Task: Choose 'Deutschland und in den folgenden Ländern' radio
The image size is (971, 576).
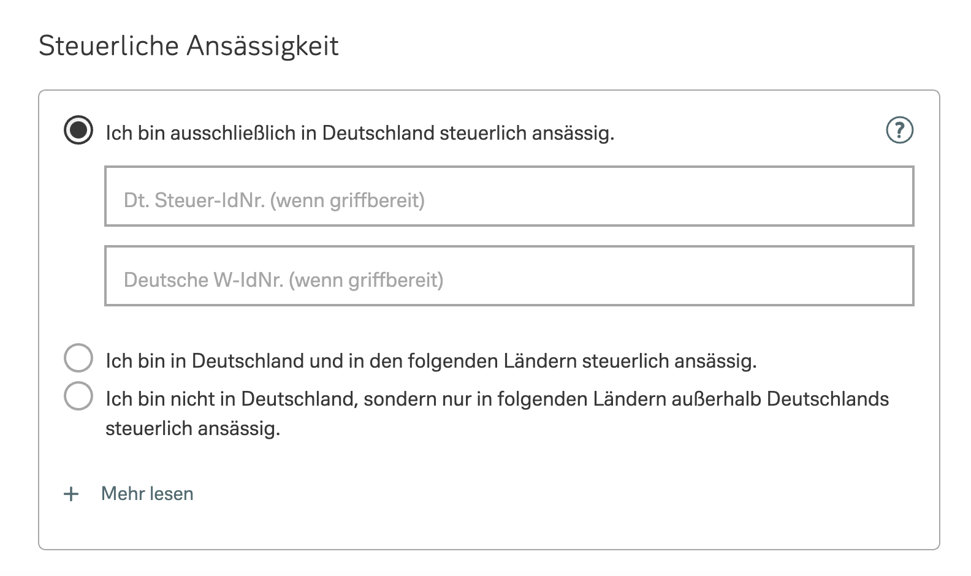Action: click(x=78, y=358)
